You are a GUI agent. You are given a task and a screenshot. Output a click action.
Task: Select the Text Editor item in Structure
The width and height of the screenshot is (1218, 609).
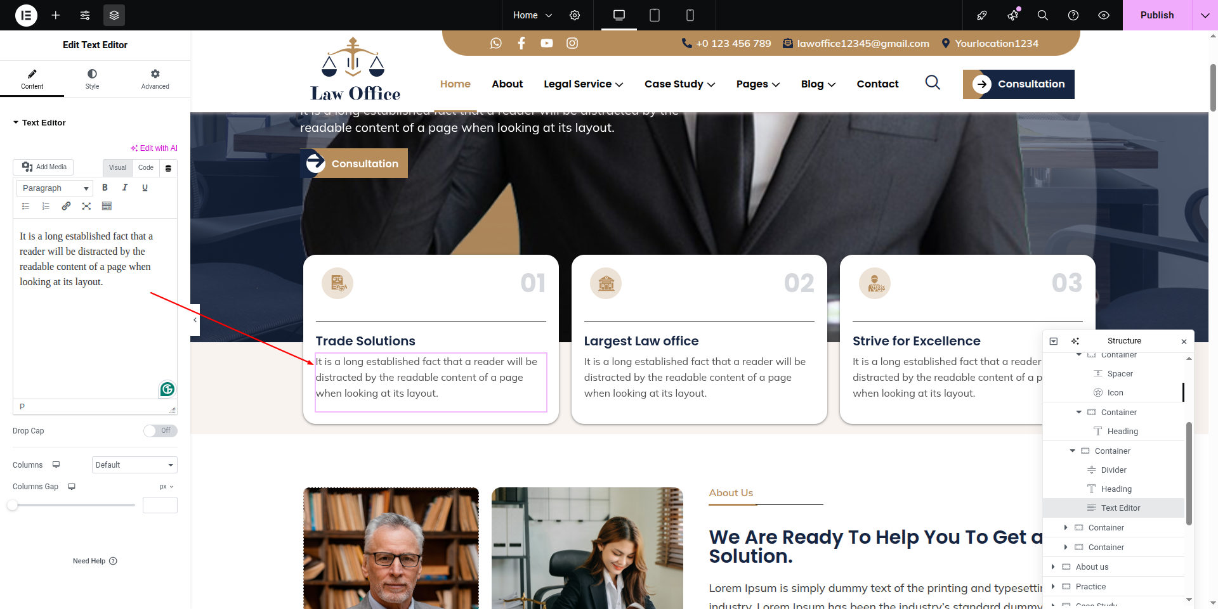pos(1114,508)
